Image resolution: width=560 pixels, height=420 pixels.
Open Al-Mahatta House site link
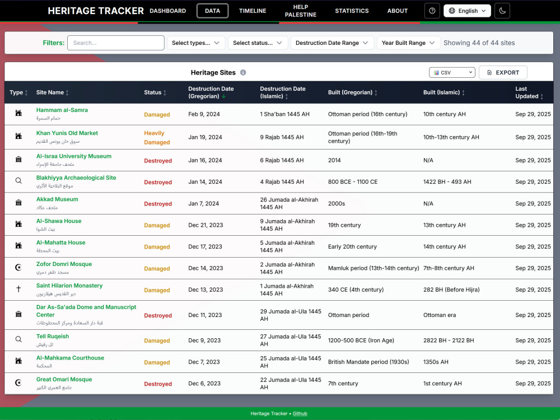60,242
